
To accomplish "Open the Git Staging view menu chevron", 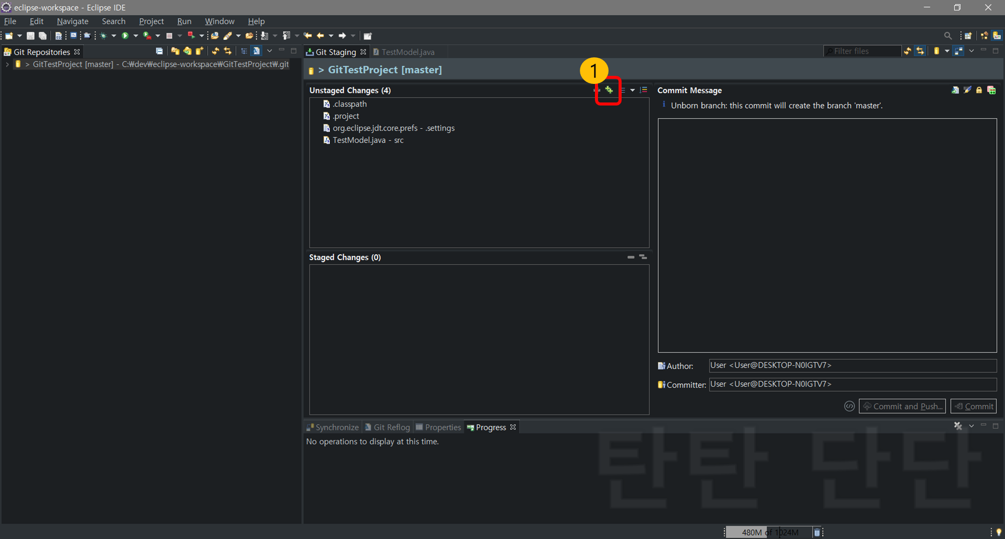I will click(x=971, y=51).
